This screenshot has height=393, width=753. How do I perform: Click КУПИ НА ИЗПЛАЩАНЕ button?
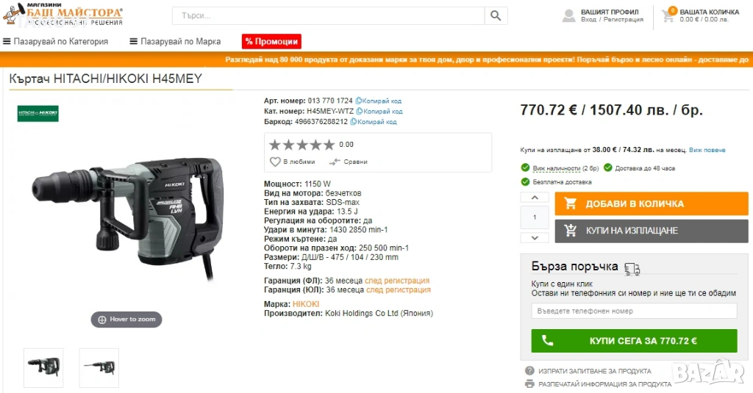[652, 231]
